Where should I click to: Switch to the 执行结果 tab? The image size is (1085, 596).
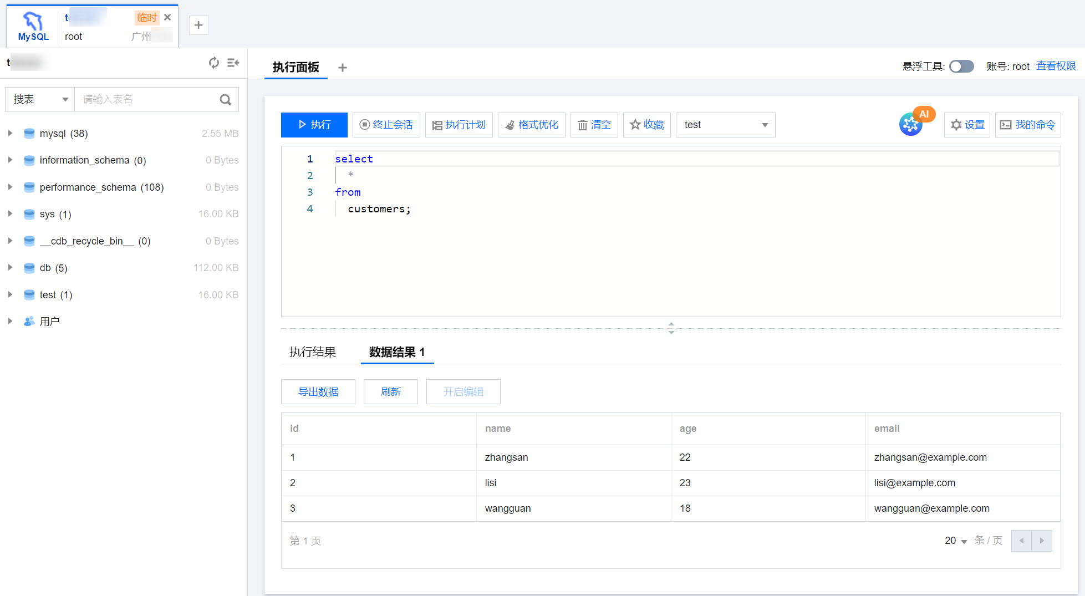point(313,352)
